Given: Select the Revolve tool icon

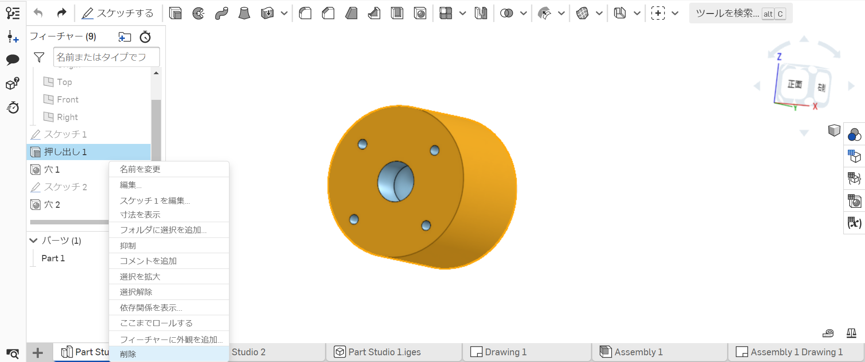Looking at the screenshot, I should (198, 13).
